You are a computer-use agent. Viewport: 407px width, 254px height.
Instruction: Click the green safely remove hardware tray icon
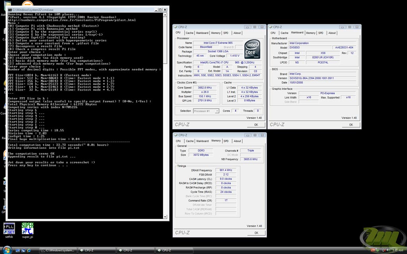pos(378,250)
